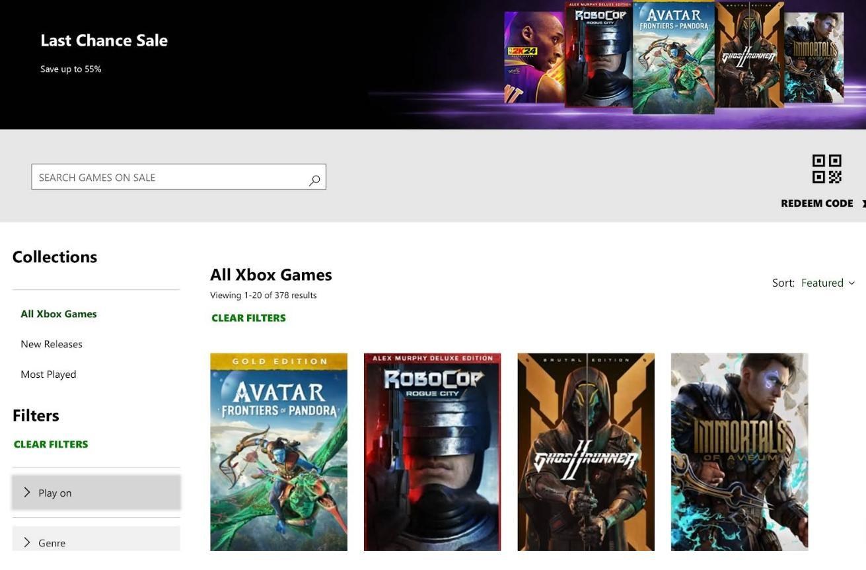Expand the Genre filter
The height and width of the screenshot is (570, 866).
point(96,541)
